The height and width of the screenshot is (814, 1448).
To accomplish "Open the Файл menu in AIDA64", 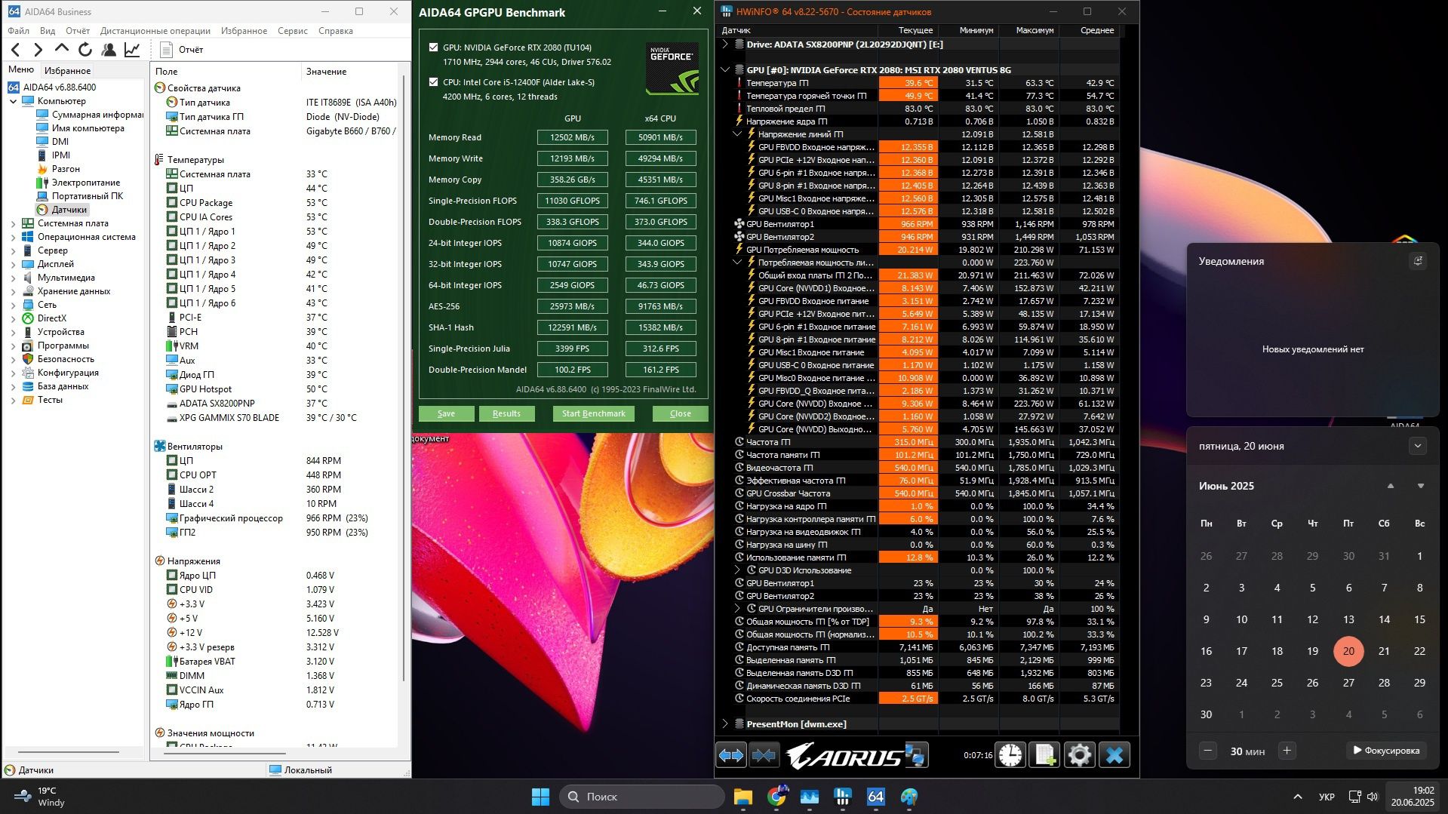I will [x=19, y=31].
